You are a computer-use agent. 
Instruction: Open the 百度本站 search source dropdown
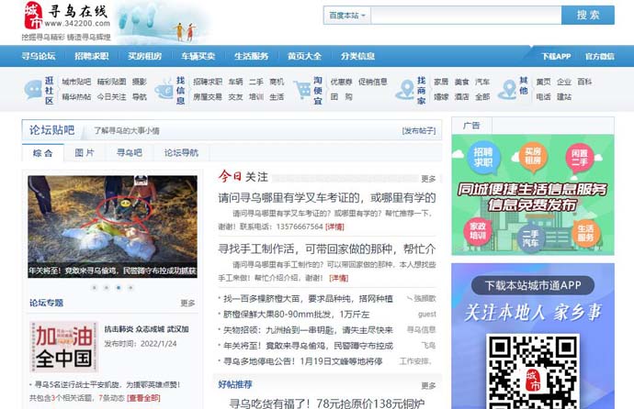347,16
